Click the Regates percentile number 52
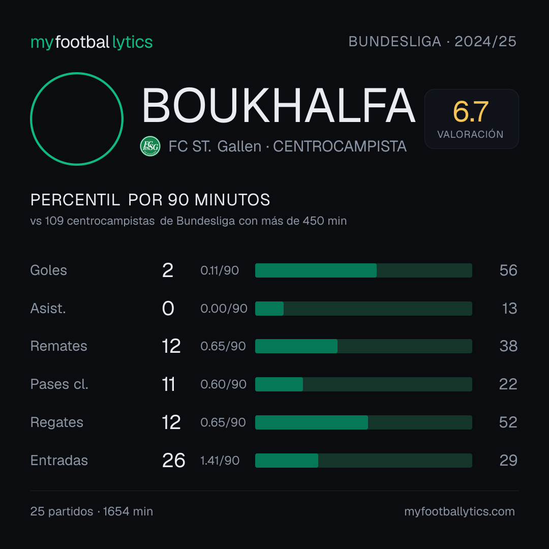549x549 pixels. point(508,422)
